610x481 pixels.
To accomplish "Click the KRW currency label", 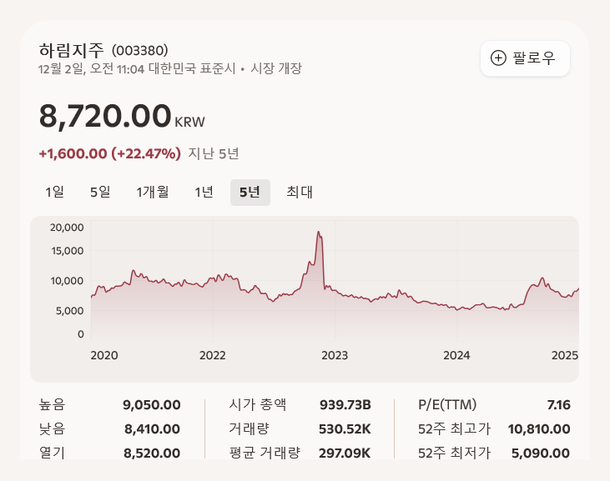I will pos(190,122).
